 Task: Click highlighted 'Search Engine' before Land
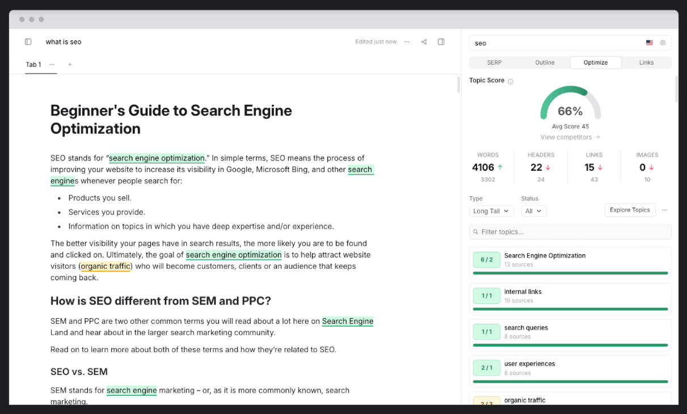[348, 321]
